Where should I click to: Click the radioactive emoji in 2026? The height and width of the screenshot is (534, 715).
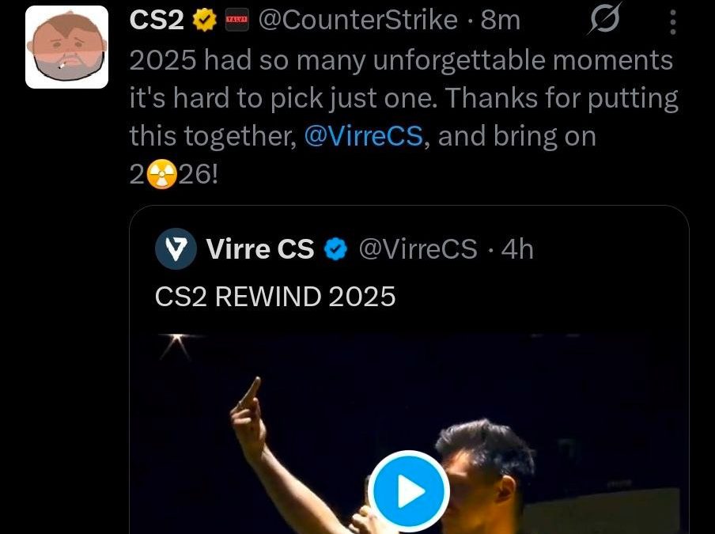pyautogui.click(x=163, y=174)
